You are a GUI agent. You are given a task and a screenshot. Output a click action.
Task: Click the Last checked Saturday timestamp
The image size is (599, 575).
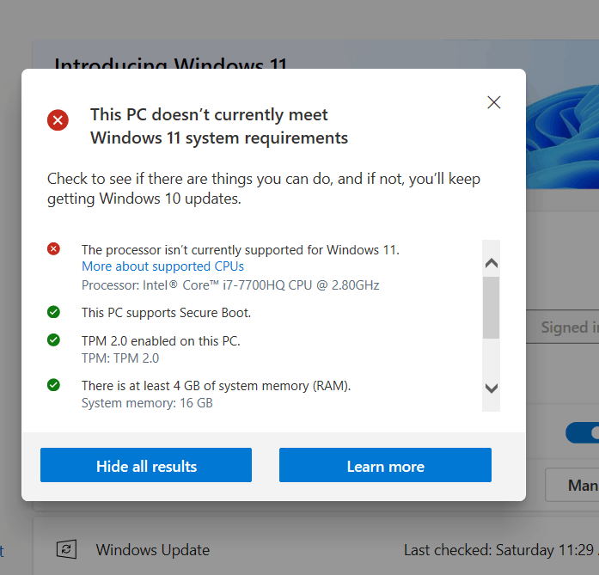(500, 549)
